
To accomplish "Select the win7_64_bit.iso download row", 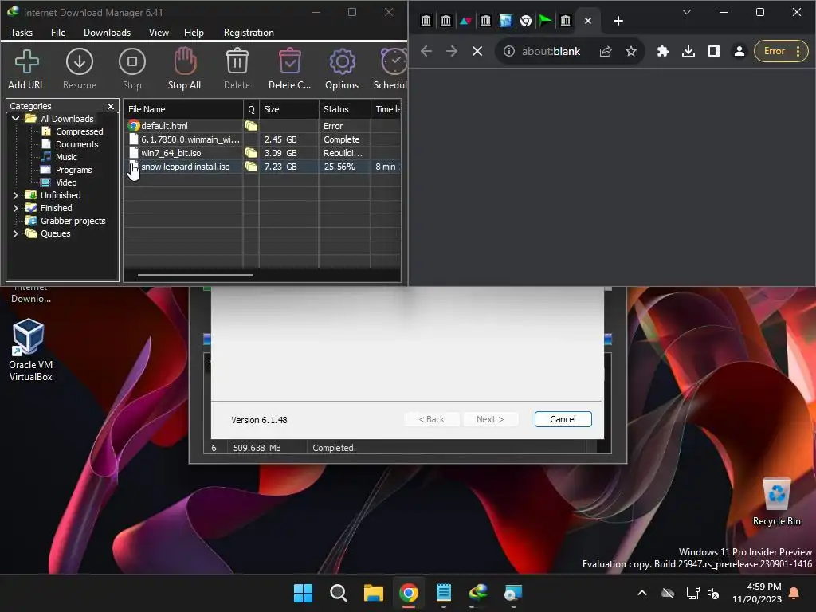I will (262, 153).
